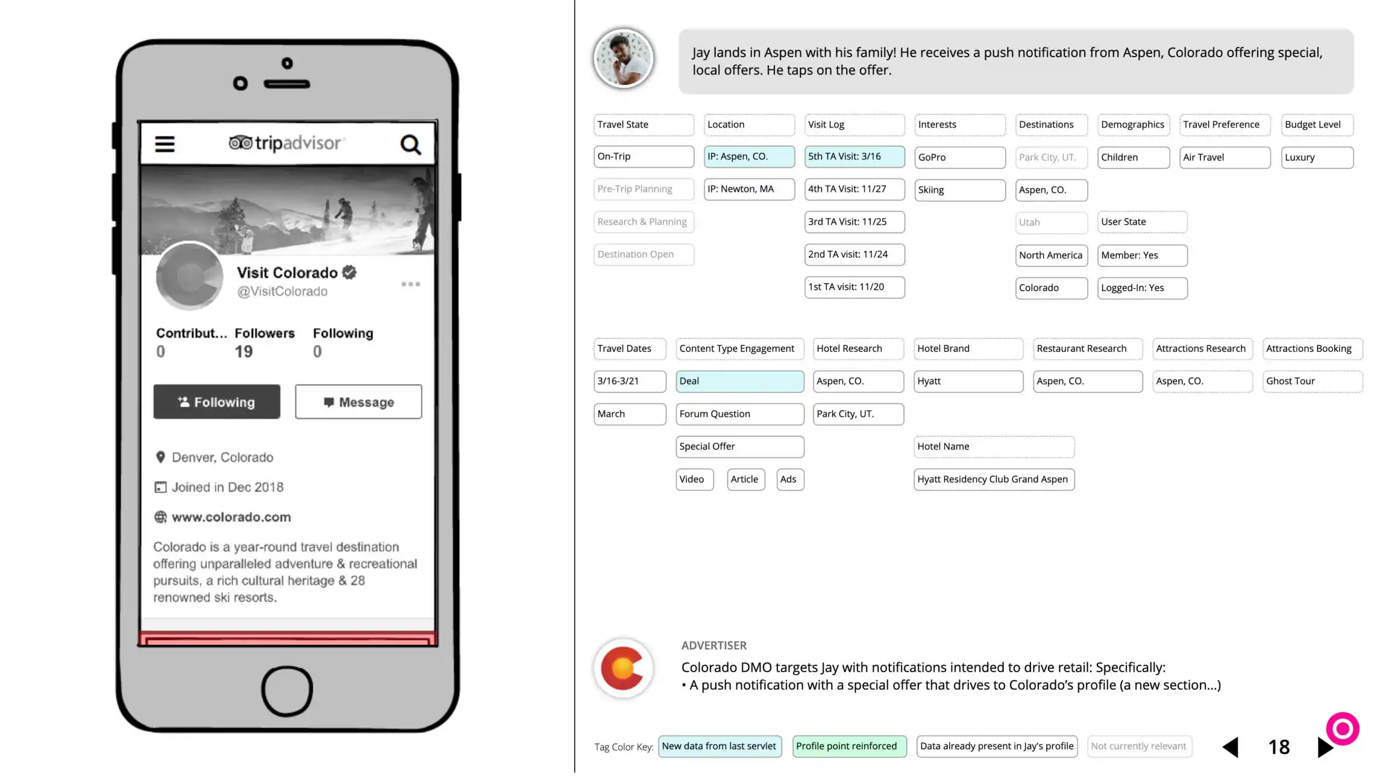Click the www.colorado.com website link
The width and height of the screenshot is (1374, 777).
230,517
